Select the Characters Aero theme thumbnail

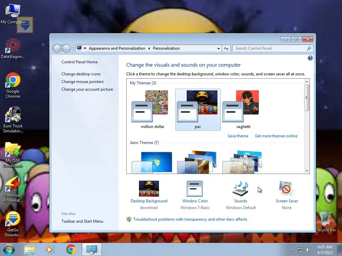[x=243, y=162]
